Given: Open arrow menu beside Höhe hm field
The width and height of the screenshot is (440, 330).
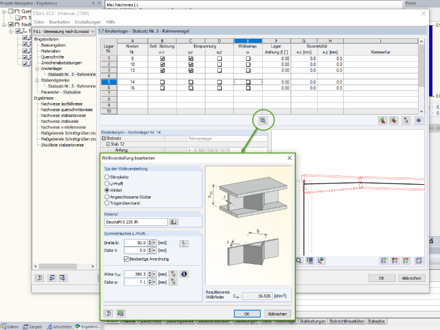Looking at the screenshot, I should pyautogui.click(x=154, y=274).
